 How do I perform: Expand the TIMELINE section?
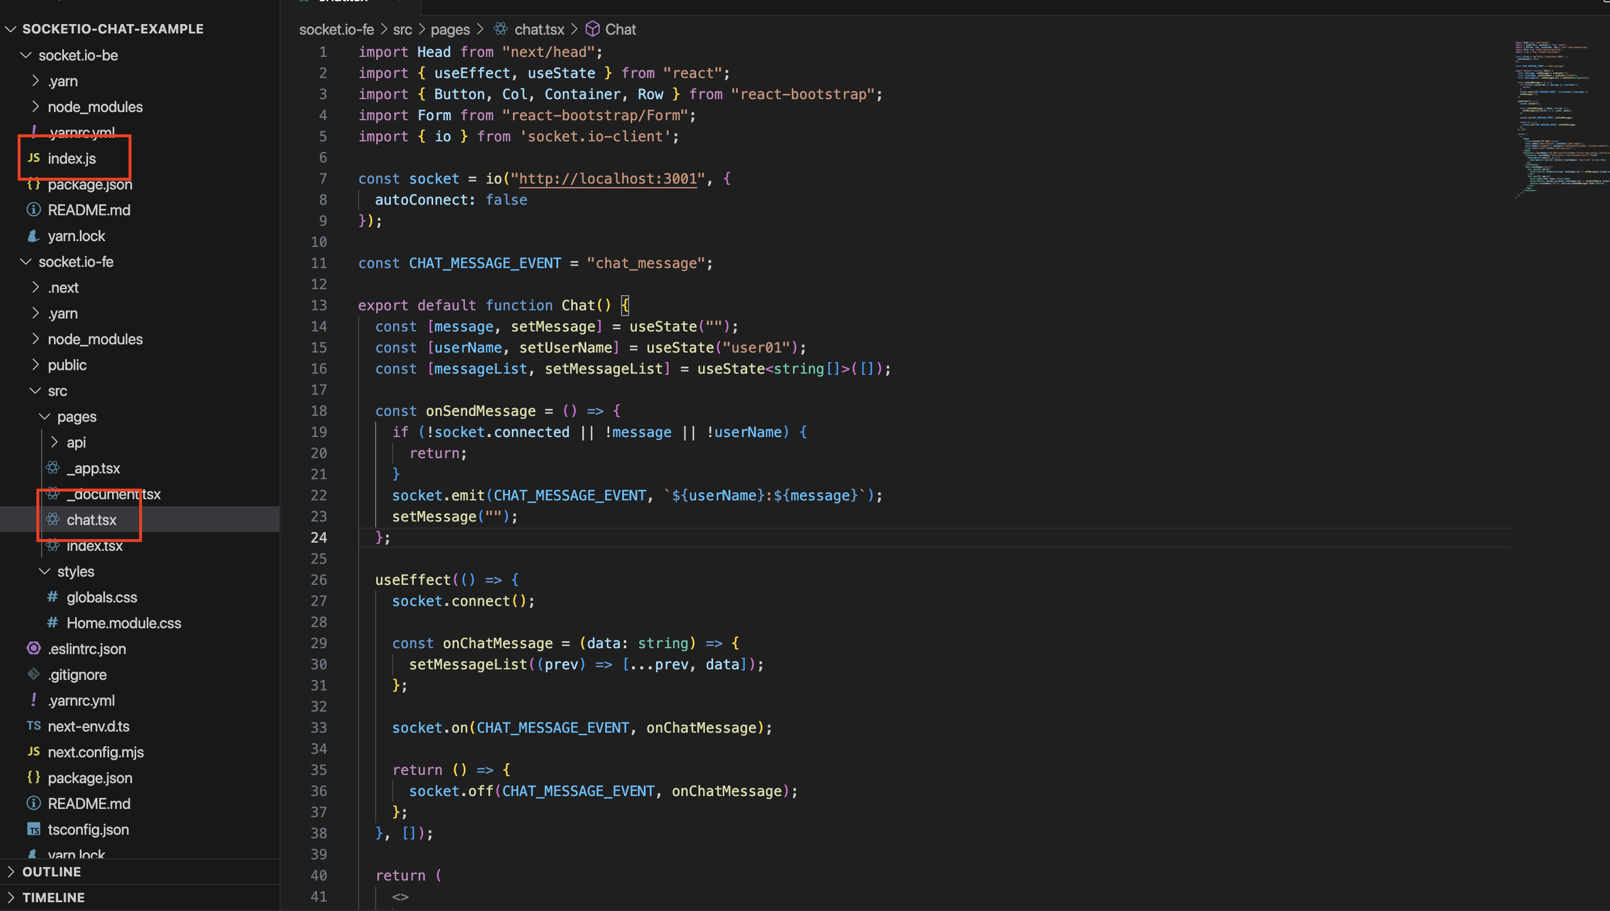pos(11,896)
